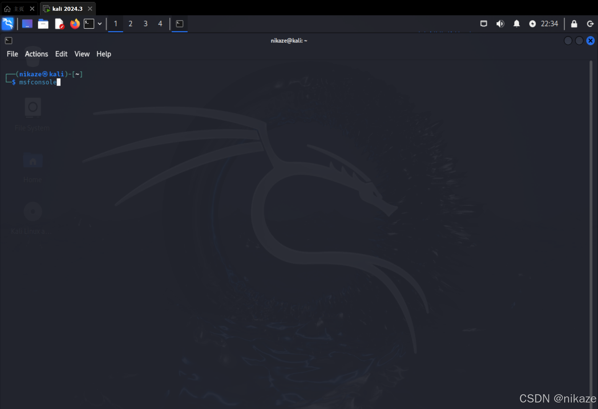Image resolution: width=598 pixels, height=409 pixels.
Task: Click the show desktop panel icon
Action: click(x=27, y=24)
